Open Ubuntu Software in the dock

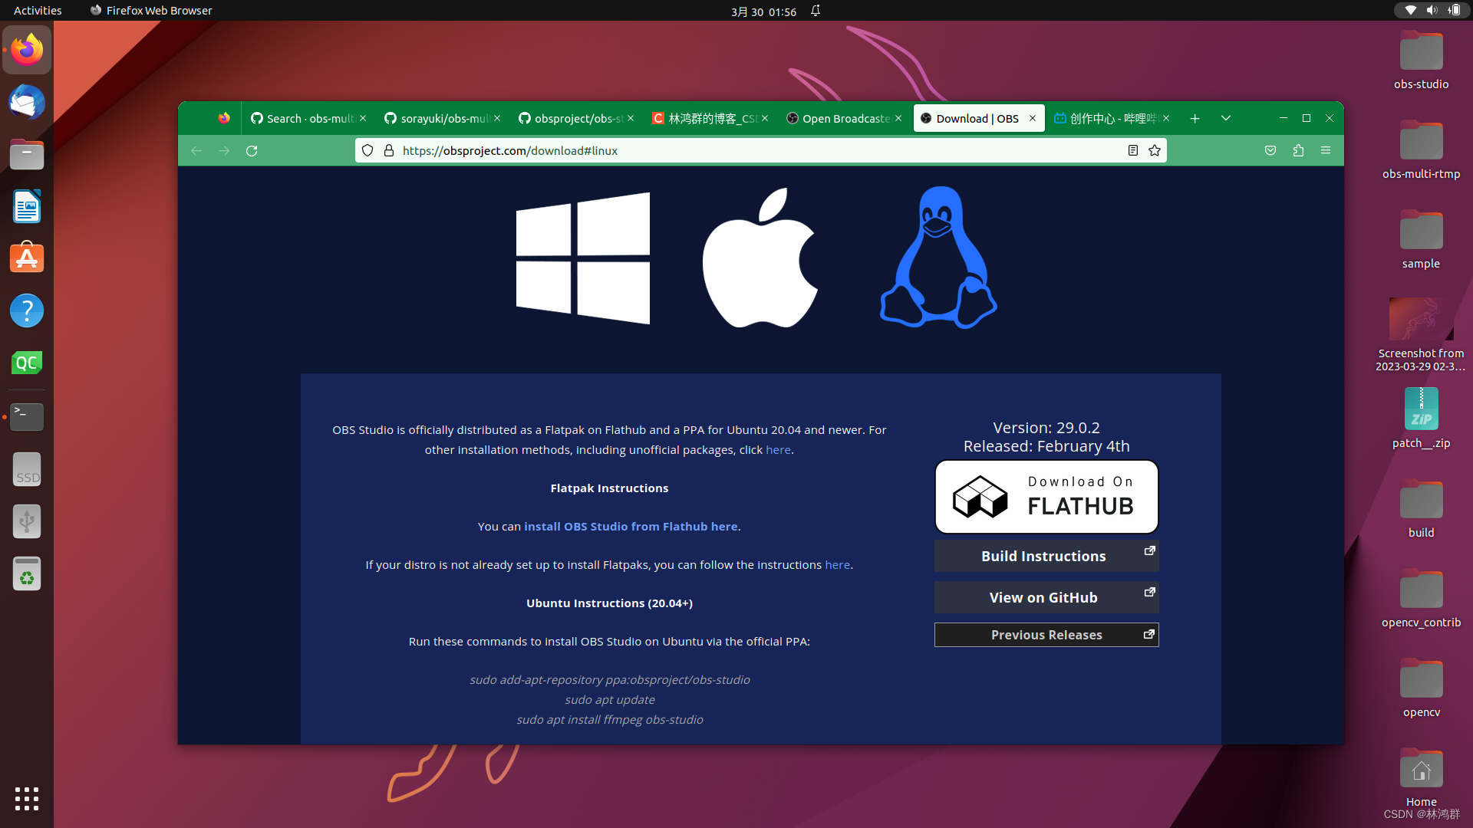(x=27, y=258)
